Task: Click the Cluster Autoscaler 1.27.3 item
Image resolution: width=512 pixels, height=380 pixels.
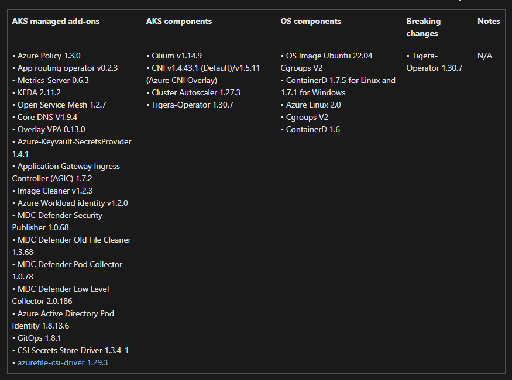Action: pyautogui.click(x=195, y=92)
